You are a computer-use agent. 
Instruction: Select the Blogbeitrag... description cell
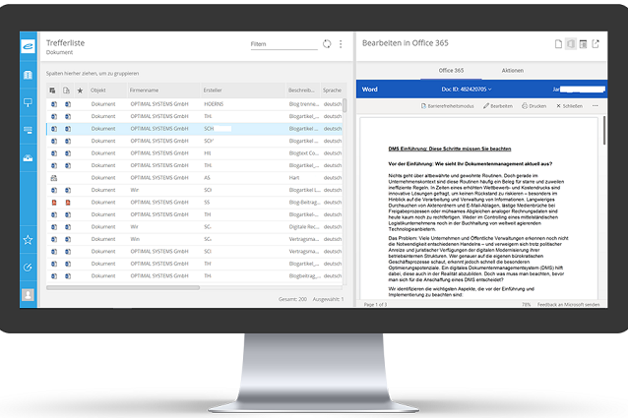pos(304,276)
